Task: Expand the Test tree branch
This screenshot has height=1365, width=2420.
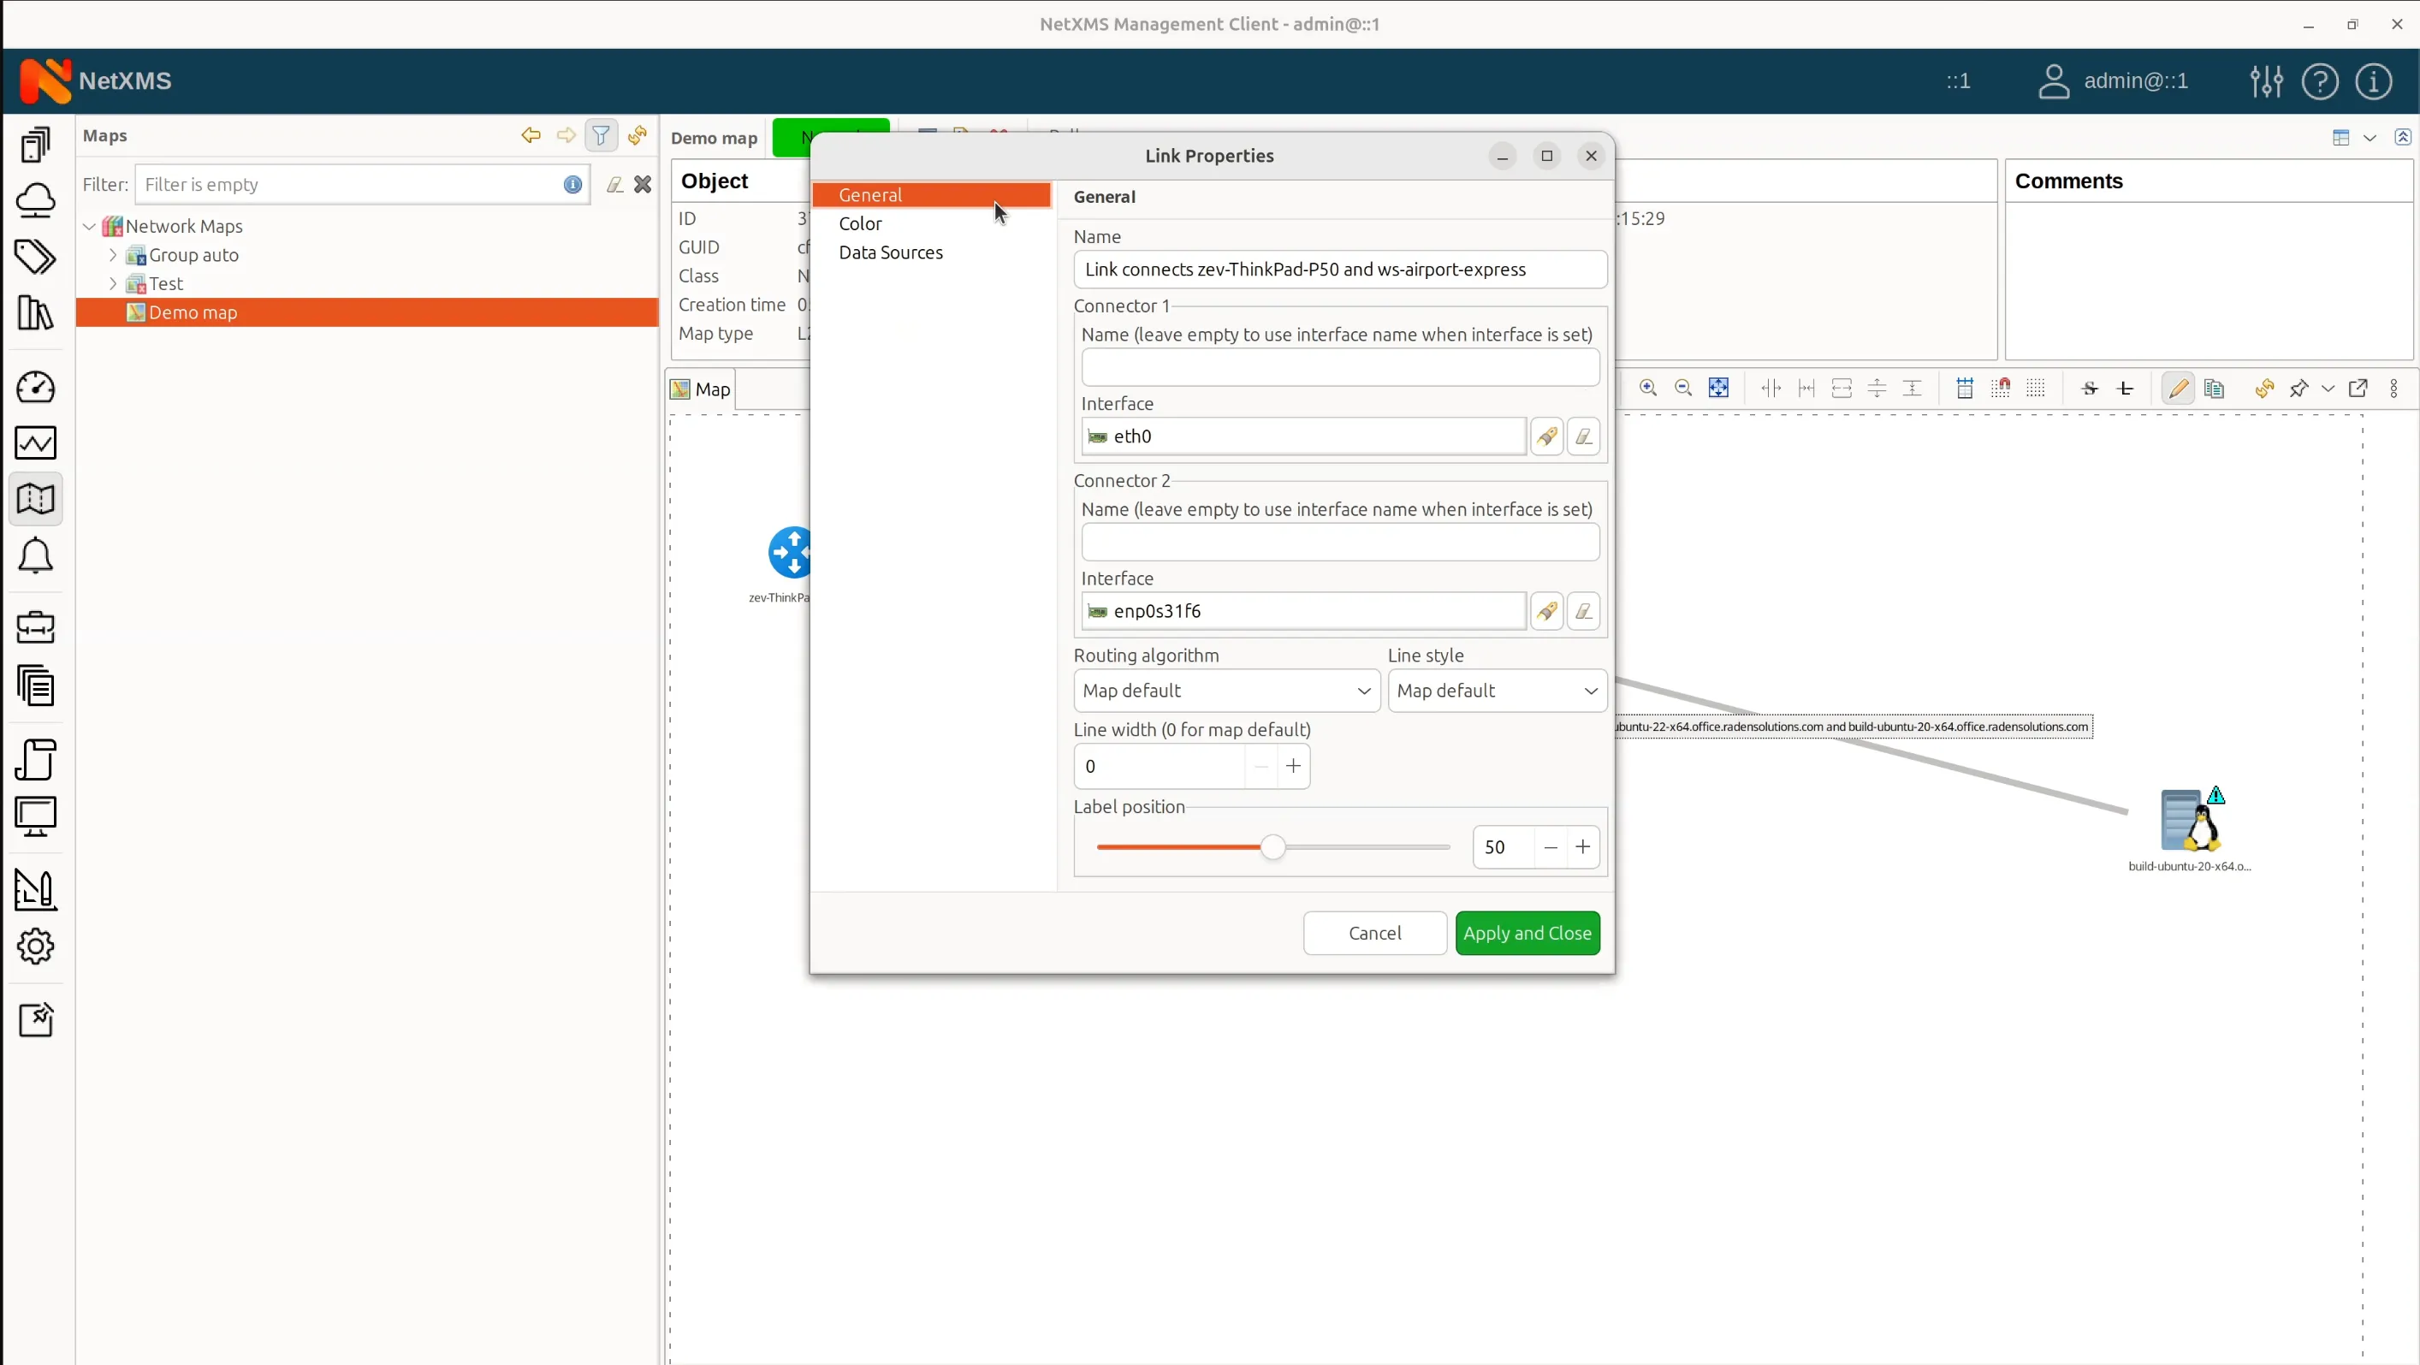Action: [113, 282]
